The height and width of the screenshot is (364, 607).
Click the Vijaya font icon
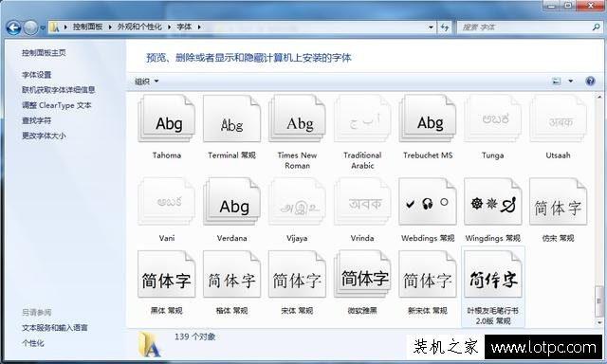297,202
